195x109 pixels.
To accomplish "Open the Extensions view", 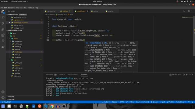I will (3, 35).
